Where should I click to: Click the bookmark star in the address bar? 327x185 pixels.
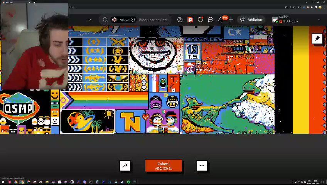(x=298, y=7)
